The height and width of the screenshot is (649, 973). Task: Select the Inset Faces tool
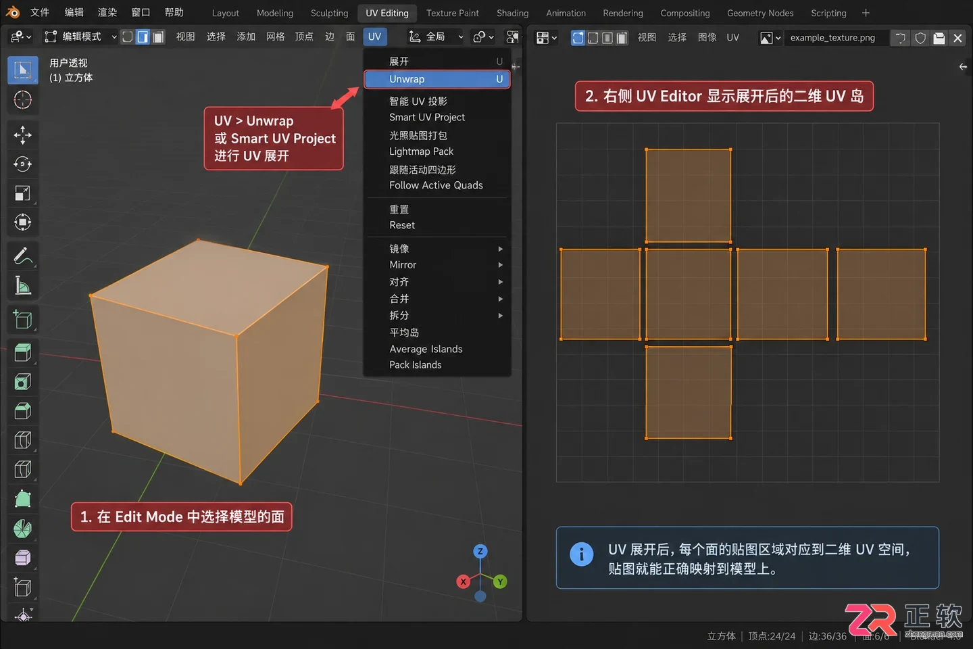point(22,382)
